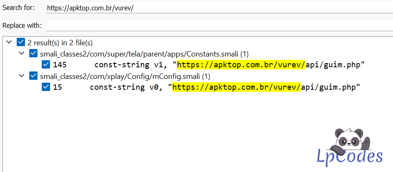Uncheck the Constants.smali file checkbox
The width and height of the screenshot is (393, 172).
pos(33,54)
